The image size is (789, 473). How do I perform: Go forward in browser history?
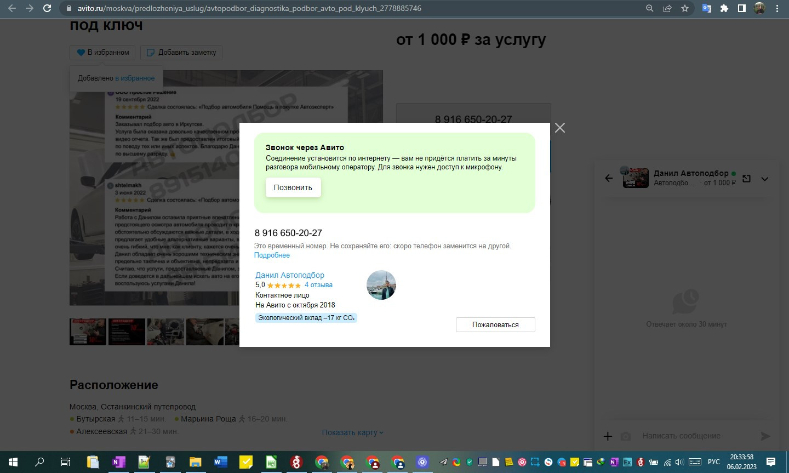[30, 8]
